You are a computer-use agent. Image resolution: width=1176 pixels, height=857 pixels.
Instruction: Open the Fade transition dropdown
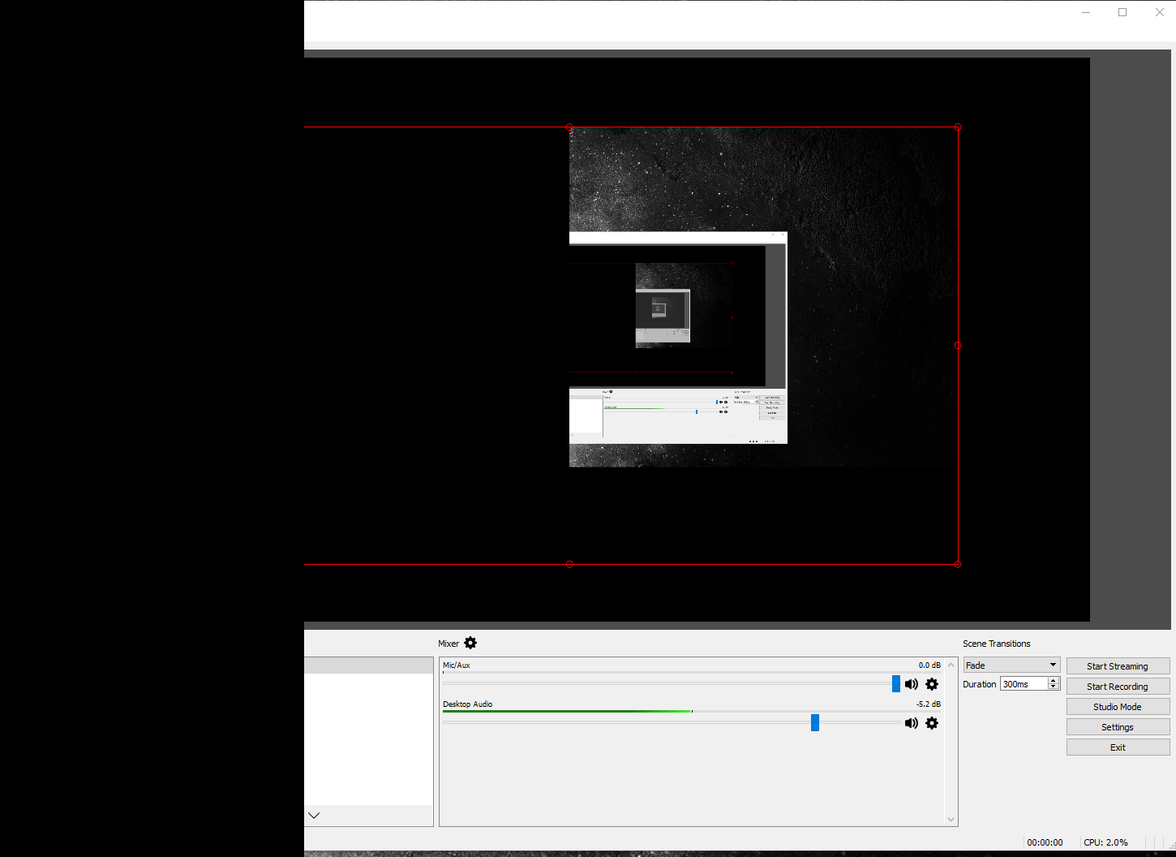[x=1011, y=665]
